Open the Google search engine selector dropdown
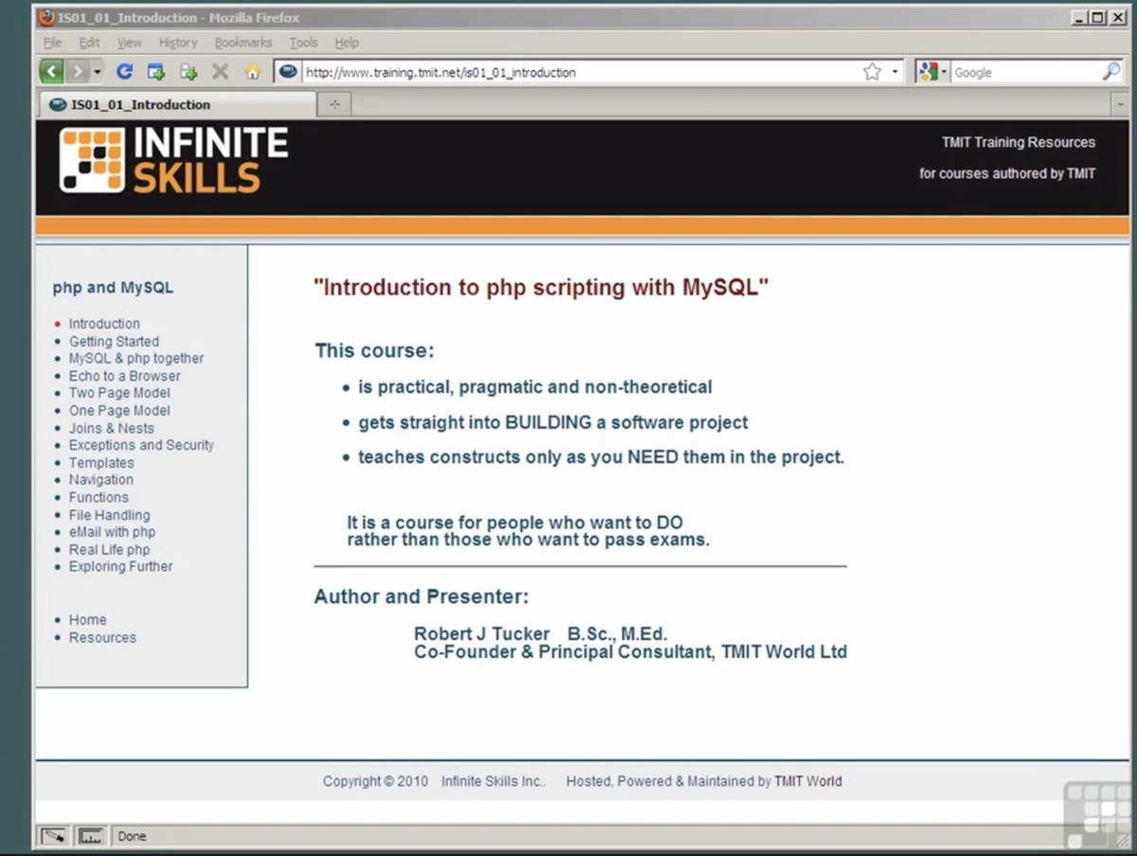The width and height of the screenshot is (1137, 856). (x=932, y=72)
